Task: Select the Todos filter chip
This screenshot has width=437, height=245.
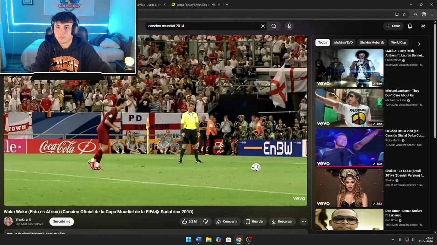Action: click(323, 43)
